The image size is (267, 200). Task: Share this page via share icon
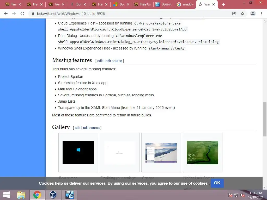[x=234, y=14]
